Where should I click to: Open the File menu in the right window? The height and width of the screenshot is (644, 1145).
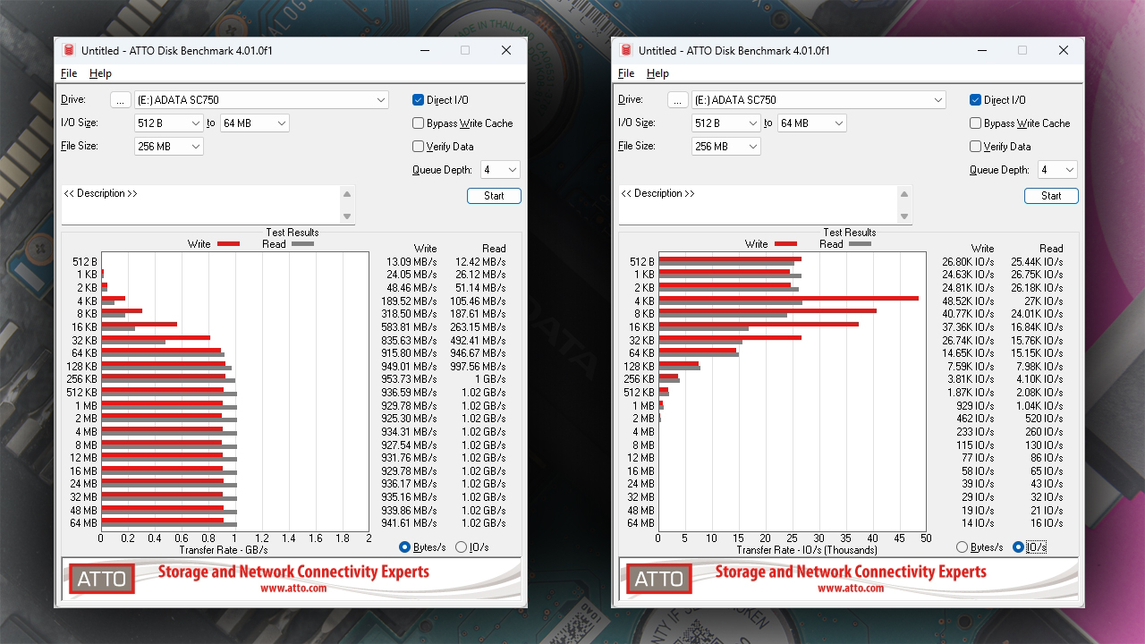(626, 73)
